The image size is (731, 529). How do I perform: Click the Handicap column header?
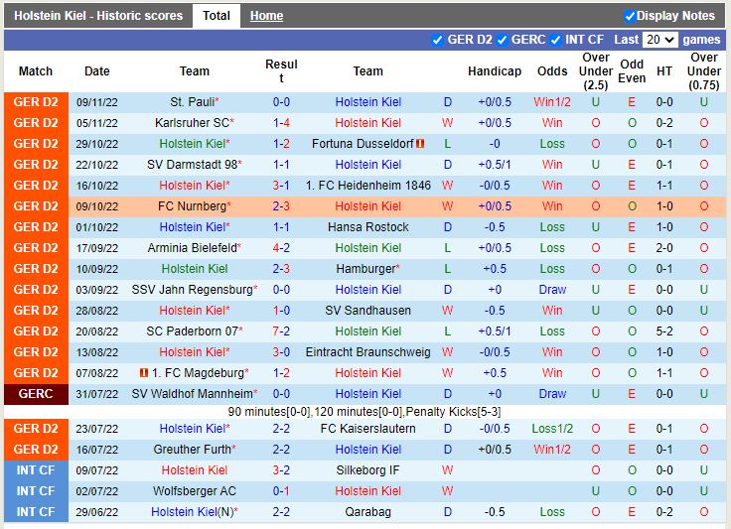[x=495, y=71]
